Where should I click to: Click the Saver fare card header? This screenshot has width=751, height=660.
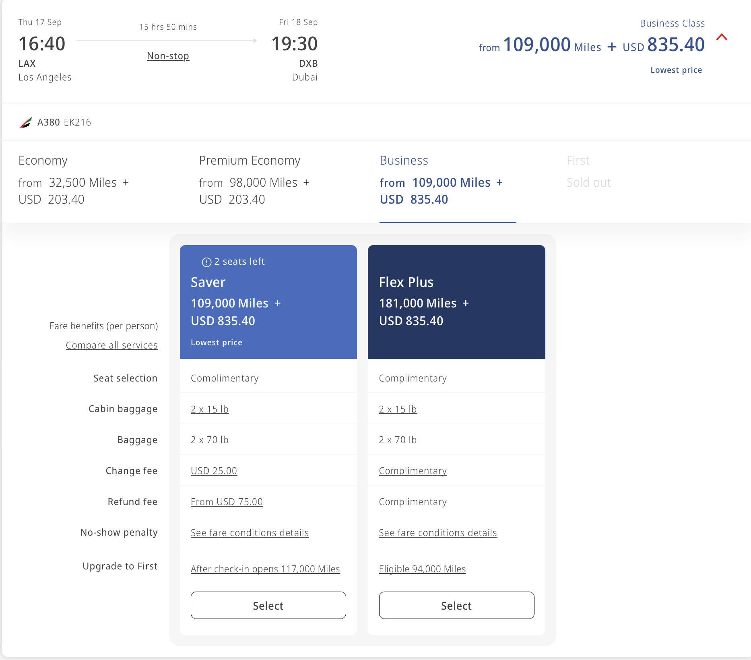point(268,302)
